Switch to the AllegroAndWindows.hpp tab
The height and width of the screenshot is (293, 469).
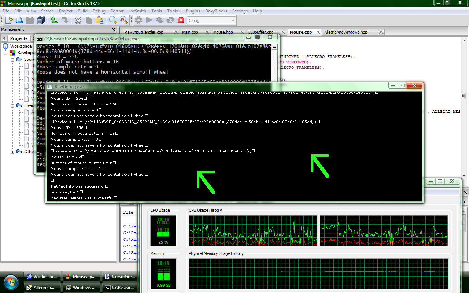click(346, 32)
